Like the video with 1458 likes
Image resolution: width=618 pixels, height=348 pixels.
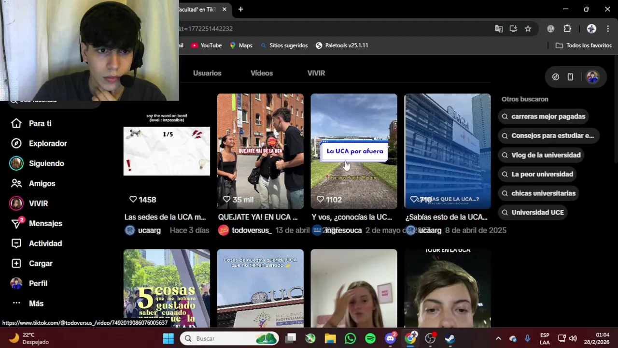click(x=133, y=199)
